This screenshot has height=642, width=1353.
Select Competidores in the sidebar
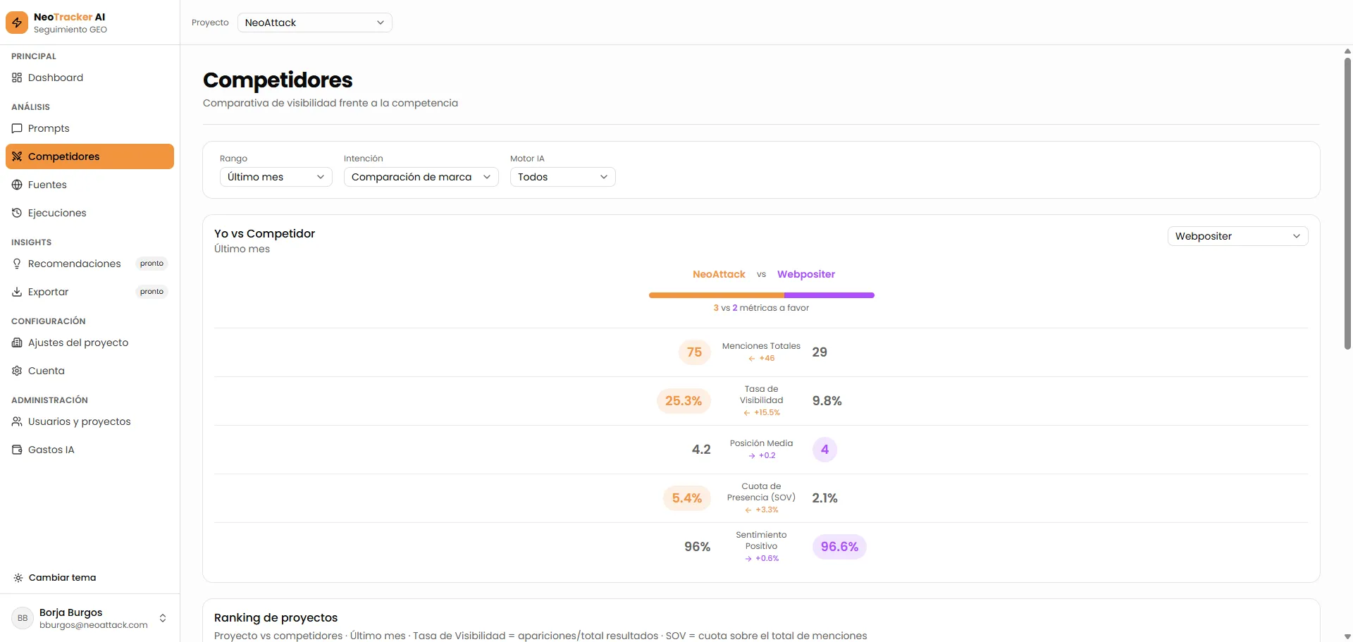pyautogui.click(x=89, y=156)
